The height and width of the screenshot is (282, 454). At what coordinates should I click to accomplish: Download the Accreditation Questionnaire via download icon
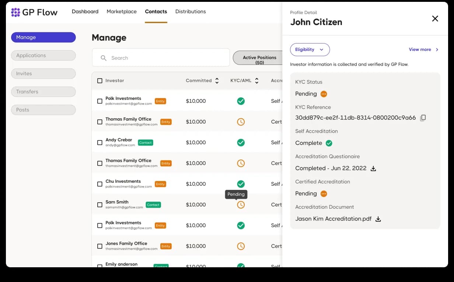[373, 168]
